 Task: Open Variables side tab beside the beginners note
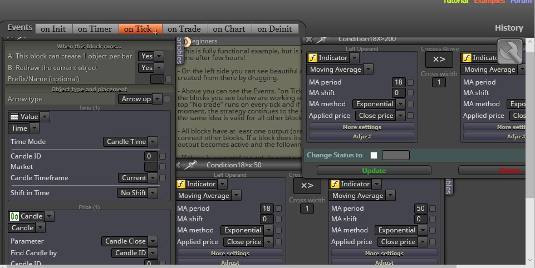click(179, 51)
